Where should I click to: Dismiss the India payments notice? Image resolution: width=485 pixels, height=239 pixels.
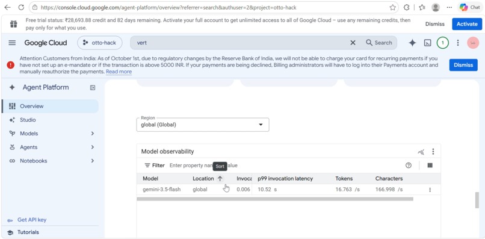pos(463,65)
